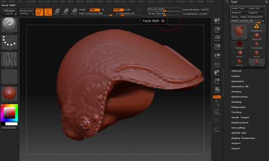Viewport: 269px width, 161px height.
Task: Click the Make PolyMesh3D button
Action: tap(252, 17)
